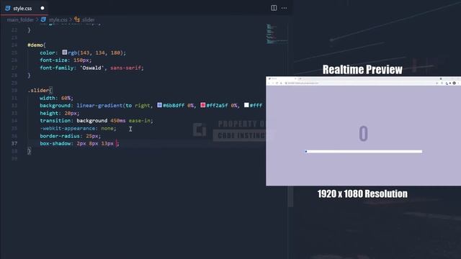Open the editor More Actions ellipsis menu
This screenshot has height=259, width=461.
click(x=284, y=8)
